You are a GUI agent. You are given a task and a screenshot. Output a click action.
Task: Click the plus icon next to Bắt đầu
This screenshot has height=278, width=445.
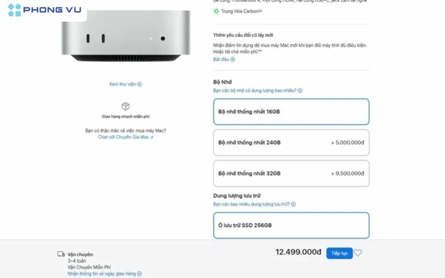[x=232, y=60]
